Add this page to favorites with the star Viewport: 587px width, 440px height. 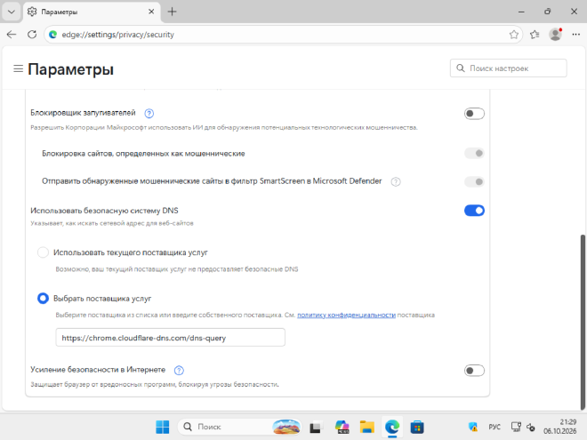(514, 35)
